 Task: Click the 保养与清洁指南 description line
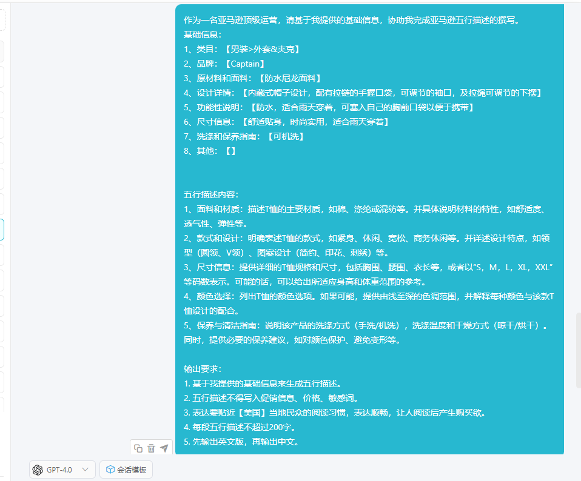pos(366,333)
